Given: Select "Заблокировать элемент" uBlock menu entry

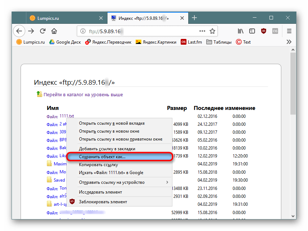Looking at the screenshot, I should click(x=103, y=202).
